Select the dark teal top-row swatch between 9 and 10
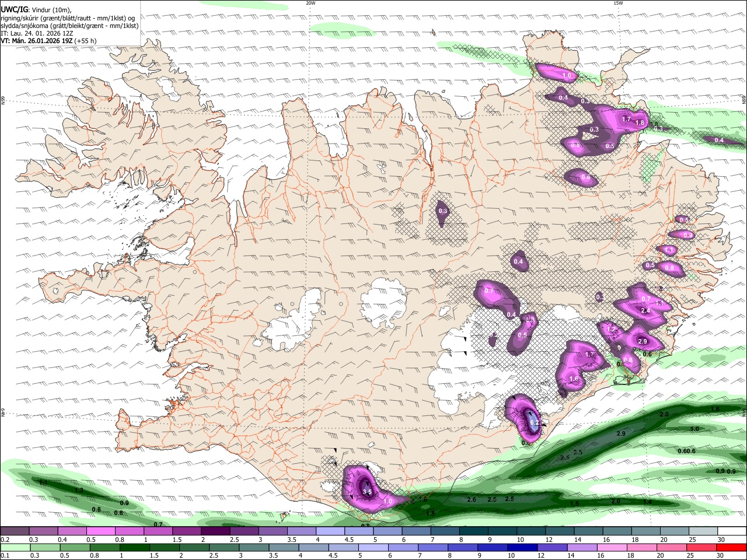 tap(502, 531)
